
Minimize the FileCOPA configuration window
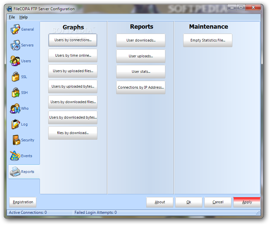(x=232, y=8)
